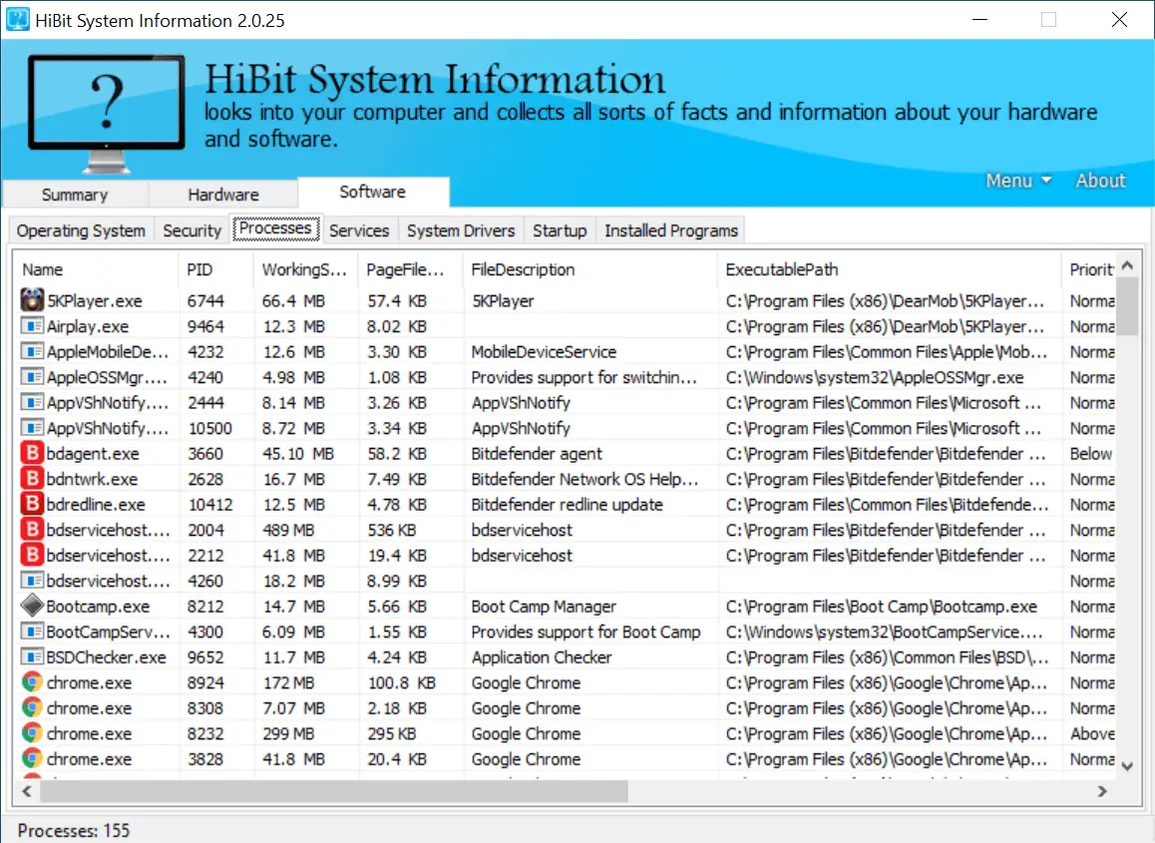This screenshot has width=1155, height=843.
Task: Click the "489 MB" working set value
Action: (x=289, y=530)
